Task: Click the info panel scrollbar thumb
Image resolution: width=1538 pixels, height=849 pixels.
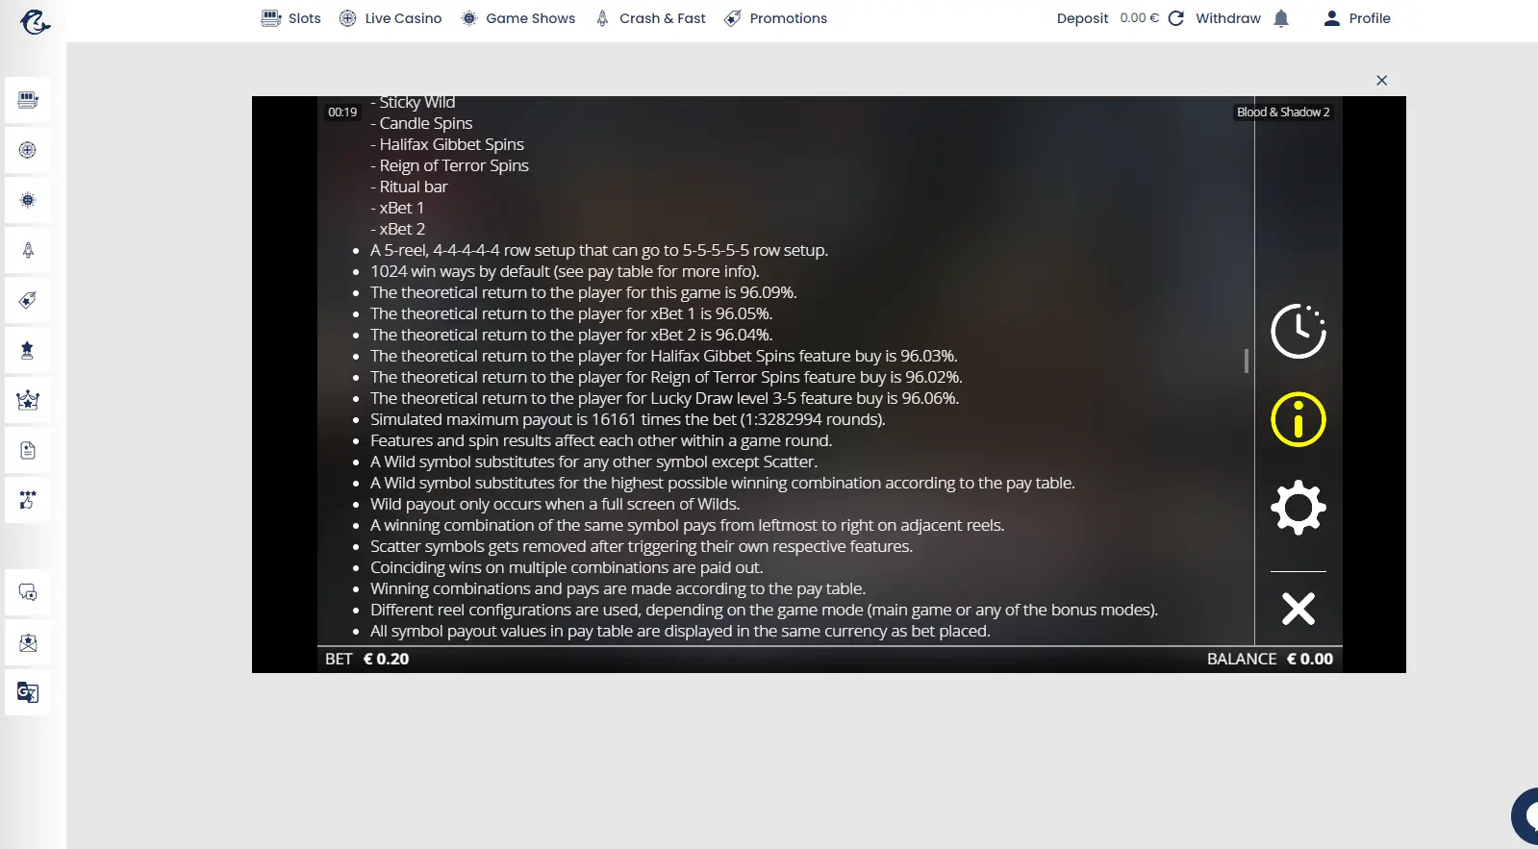Action: 1246,361
